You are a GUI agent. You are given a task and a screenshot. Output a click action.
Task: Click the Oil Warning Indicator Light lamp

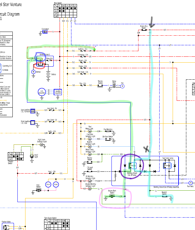(89, 181)
